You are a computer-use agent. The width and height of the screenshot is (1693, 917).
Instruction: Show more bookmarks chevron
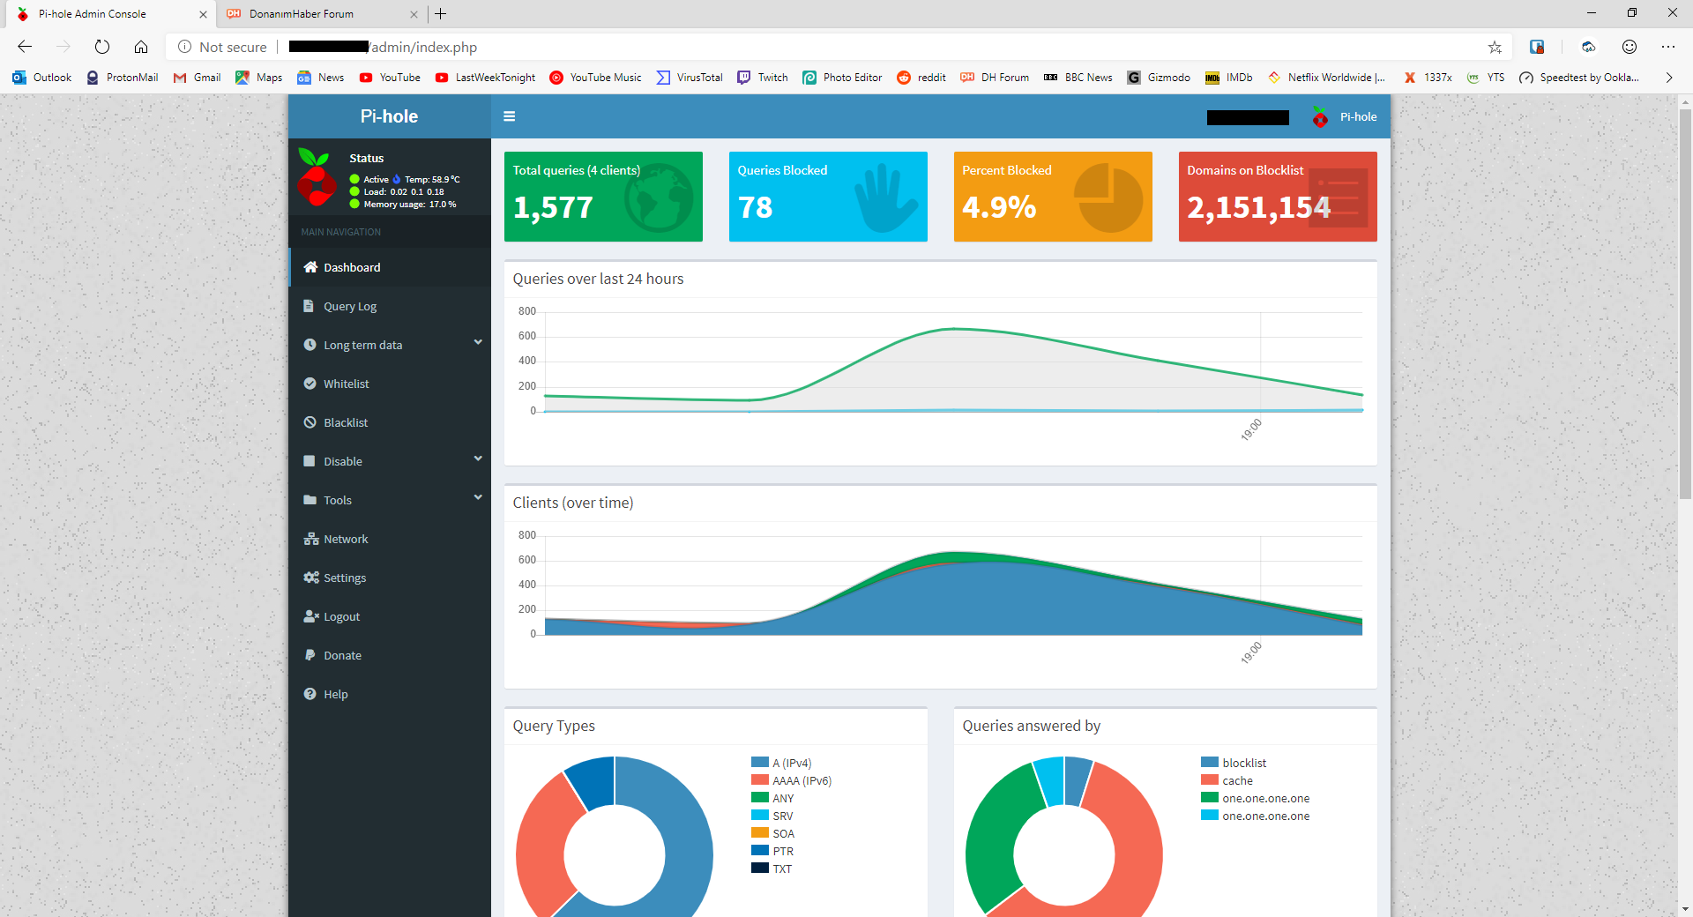[x=1668, y=78]
